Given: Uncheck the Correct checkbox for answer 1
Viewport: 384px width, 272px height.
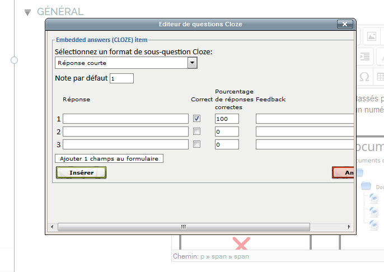Looking at the screenshot, I should [x=196, y=119].
